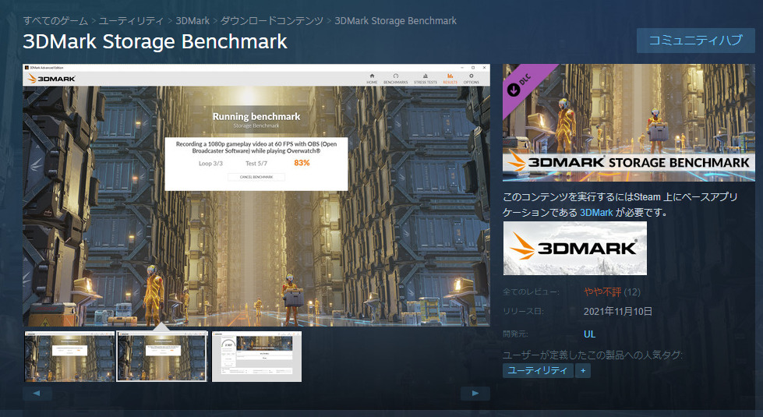Click the main large screenshot

click(256, 195)
